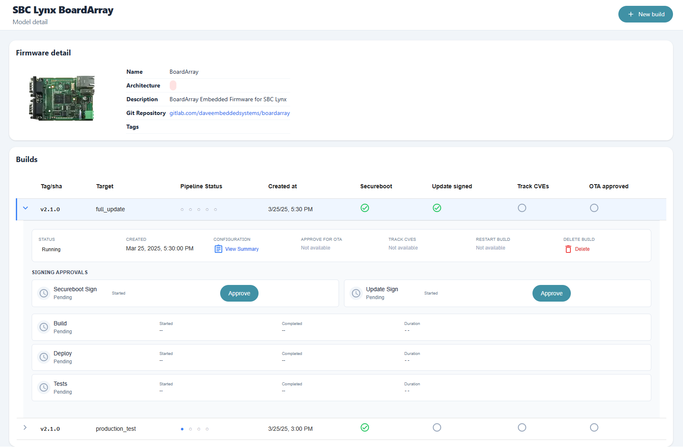Screen dimensions: 683x447
Task: Click the Update Sign pending clock icon
Action: coord(356,293)
